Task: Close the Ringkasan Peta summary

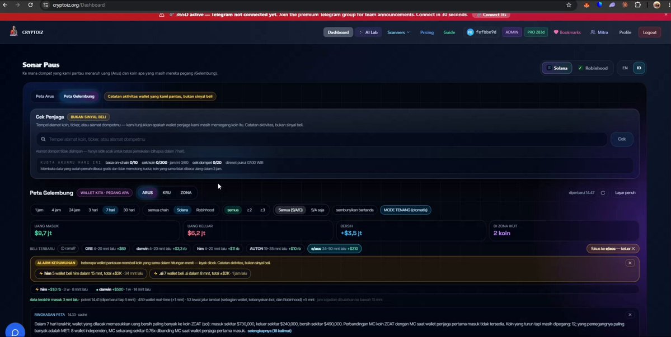Action: click(x=630, y=315)
